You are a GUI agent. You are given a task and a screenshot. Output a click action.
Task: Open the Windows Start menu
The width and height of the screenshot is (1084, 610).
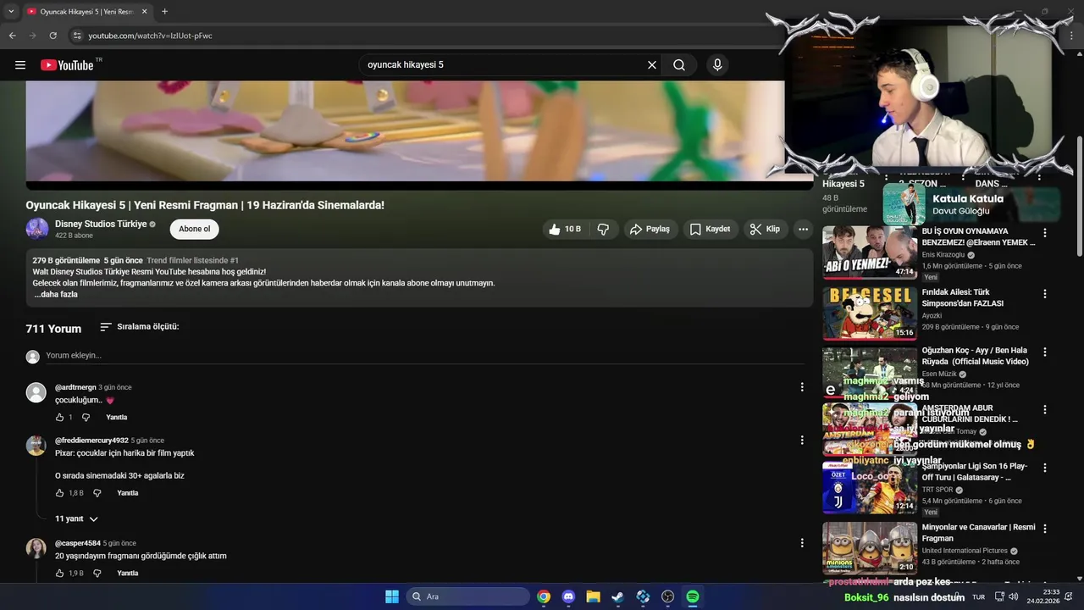pyautogui.click(x=392, y=596)
